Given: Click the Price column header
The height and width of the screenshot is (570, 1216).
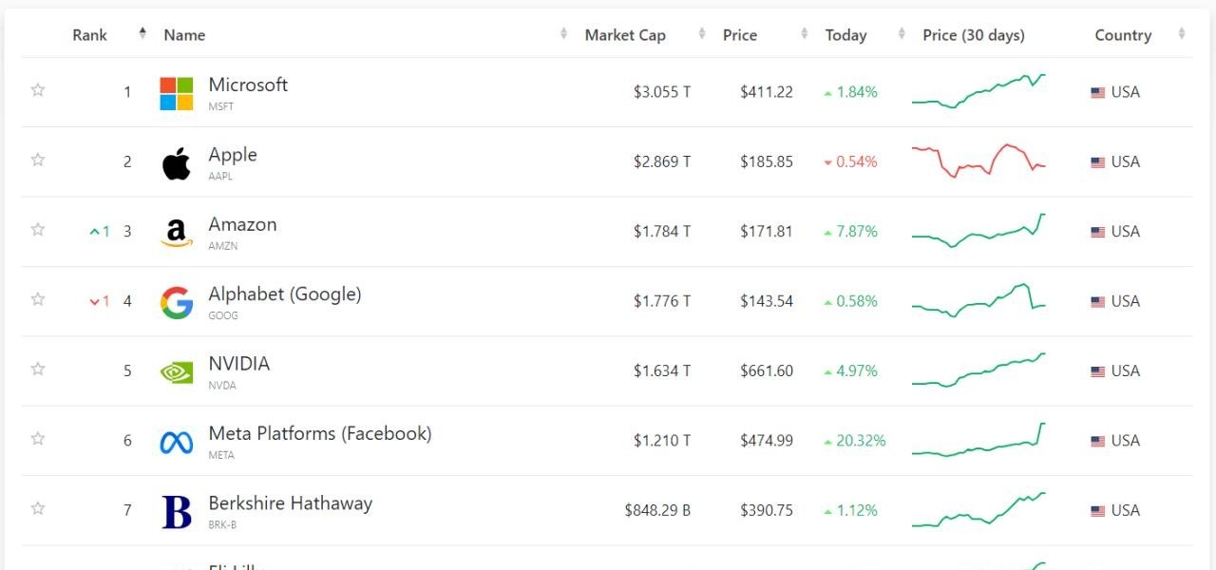Looking at the screenshot, I should point(740,35).
